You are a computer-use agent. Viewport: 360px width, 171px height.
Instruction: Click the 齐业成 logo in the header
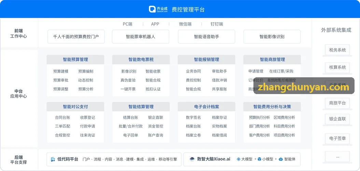158,9
